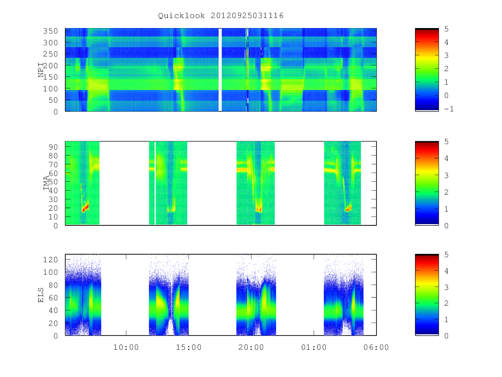Click the IMA panel color scale bar

point(427,183)
